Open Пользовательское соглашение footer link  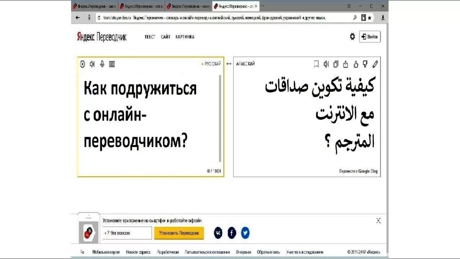click(207, 252)
